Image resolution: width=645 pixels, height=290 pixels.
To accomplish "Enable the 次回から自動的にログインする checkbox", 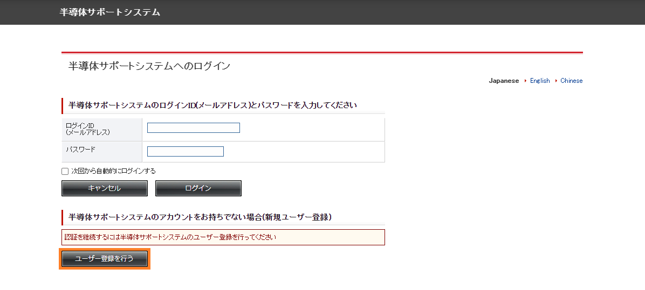I will 65,172.
